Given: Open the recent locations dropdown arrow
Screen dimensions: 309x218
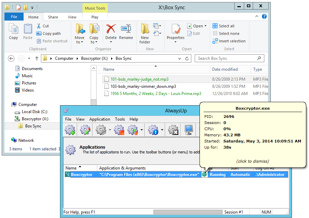Looking at the screenshot, I should pos(29,58).
